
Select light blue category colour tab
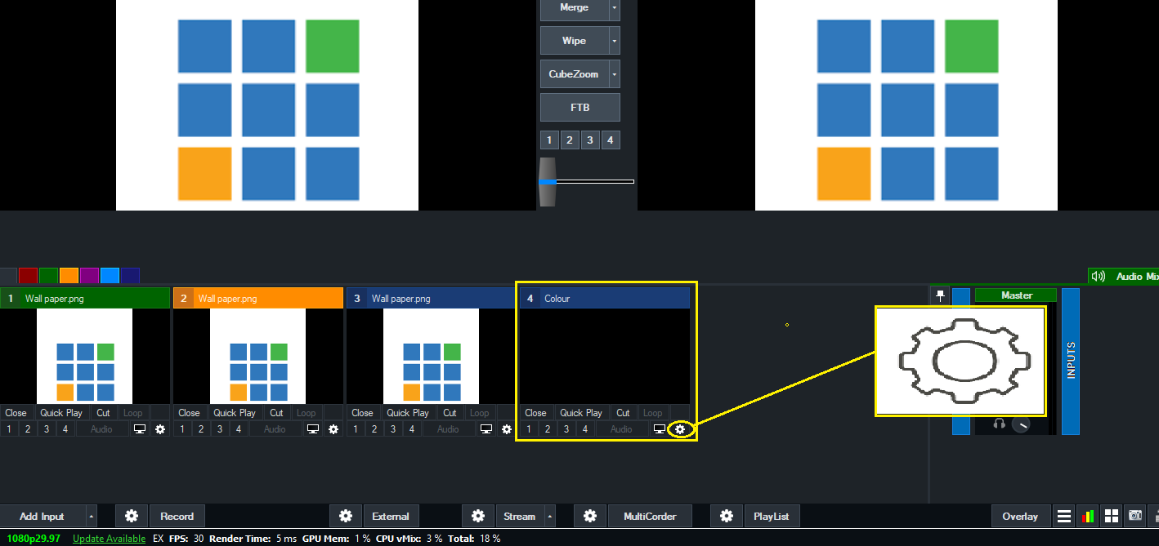[x=110, y=276]
